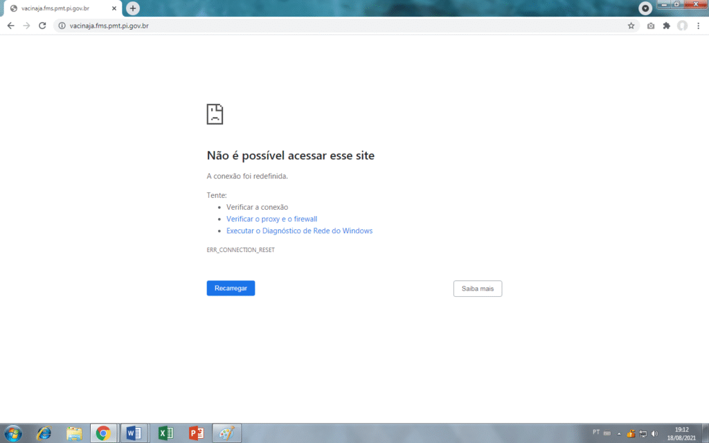Click the Saiba mais button
This screenshot has width=709, height=443.
tap(477, 289)
